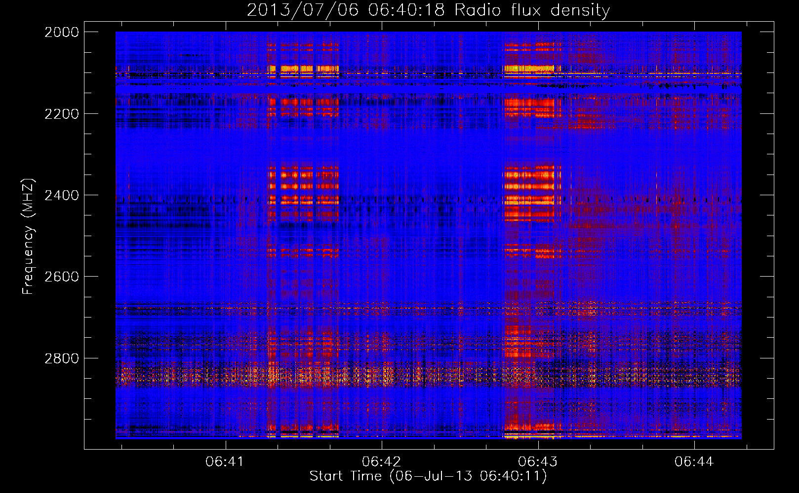Click the 'Frequency (MHZ)' y-axis title

[x=29, y=236]
